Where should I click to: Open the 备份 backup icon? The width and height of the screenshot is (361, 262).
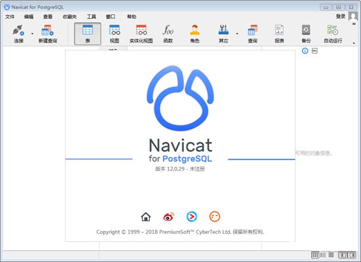[x=306, y=30]
